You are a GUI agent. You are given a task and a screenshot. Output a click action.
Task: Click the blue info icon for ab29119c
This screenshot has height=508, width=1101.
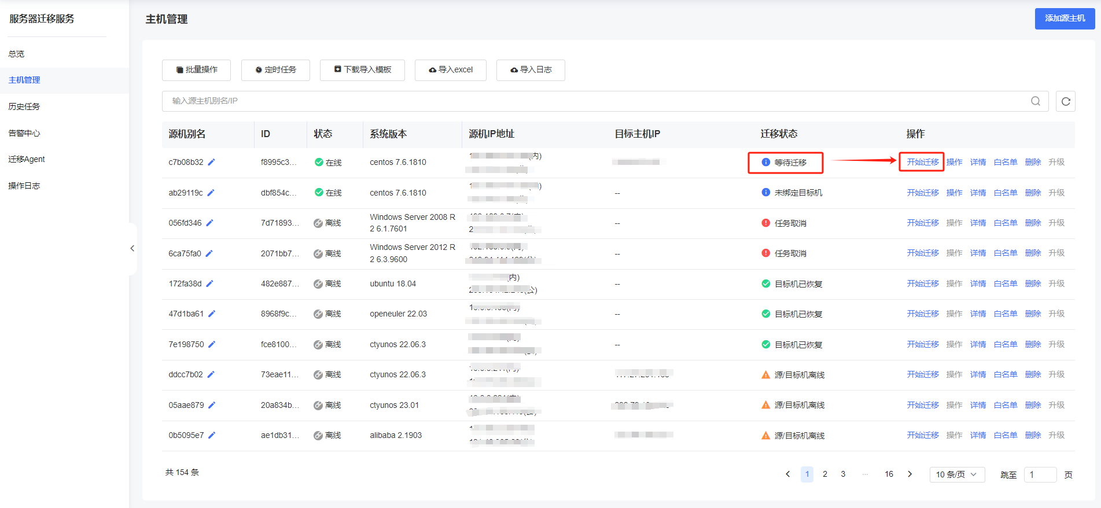click(x=766, y=193)
